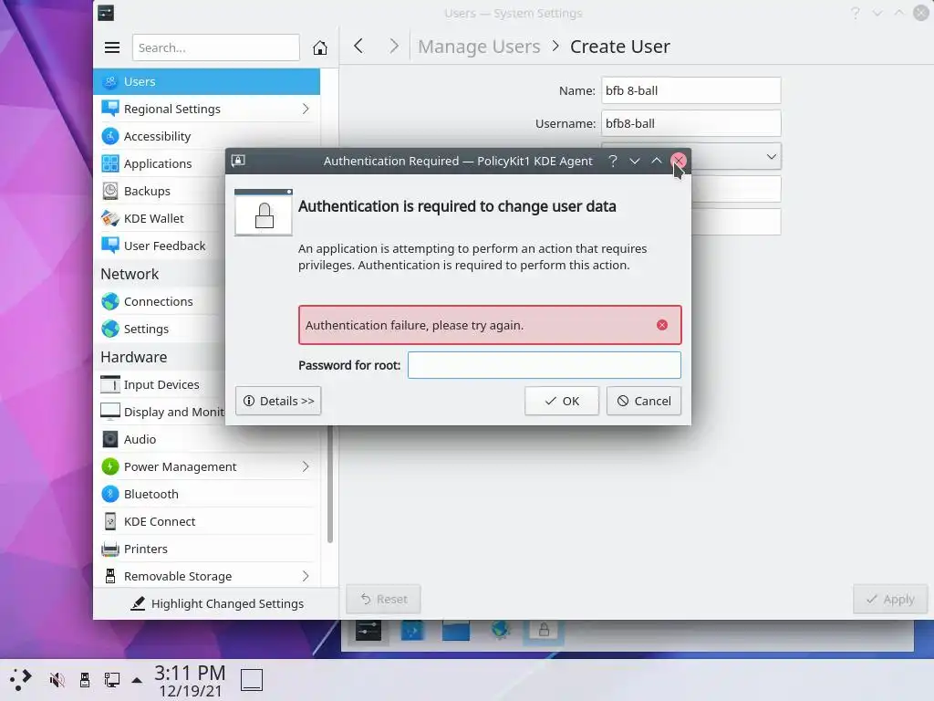Click the network connection tray icon
Screen dimensions: 934x701
pos(111,679)
